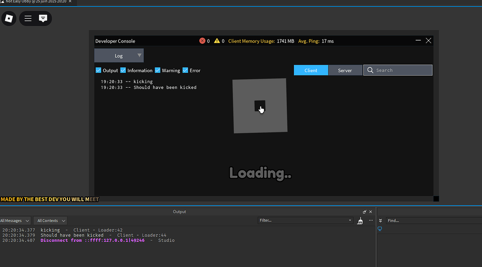The height and width of the screenshot is (267, 482).
Task: Expand the All Messages dropdown
Action: point(15,220)
